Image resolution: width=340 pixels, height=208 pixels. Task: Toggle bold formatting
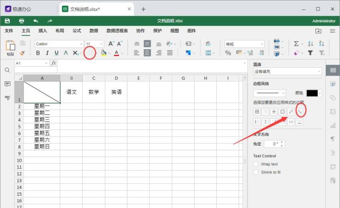coord(38,53)
